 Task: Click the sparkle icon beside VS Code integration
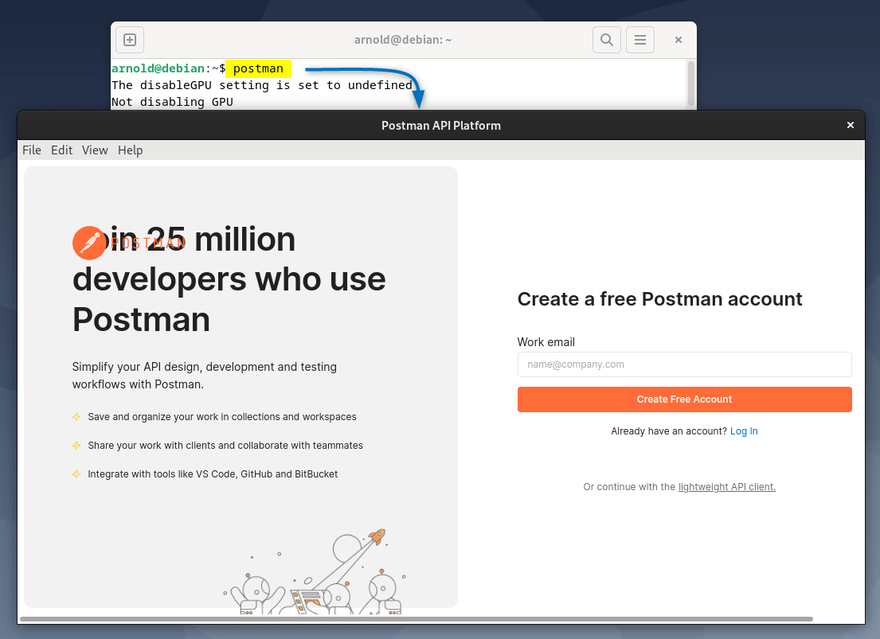click(76, 473)
